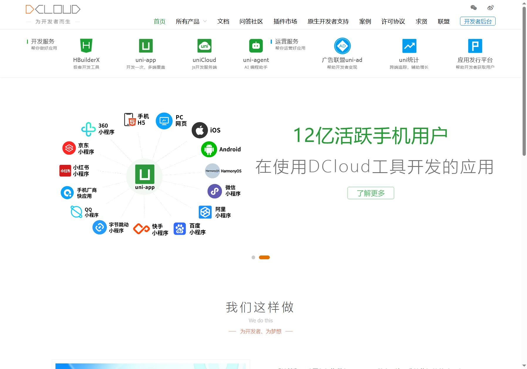Click the 帮助开发者变现 subtitle

pos(342,67)
